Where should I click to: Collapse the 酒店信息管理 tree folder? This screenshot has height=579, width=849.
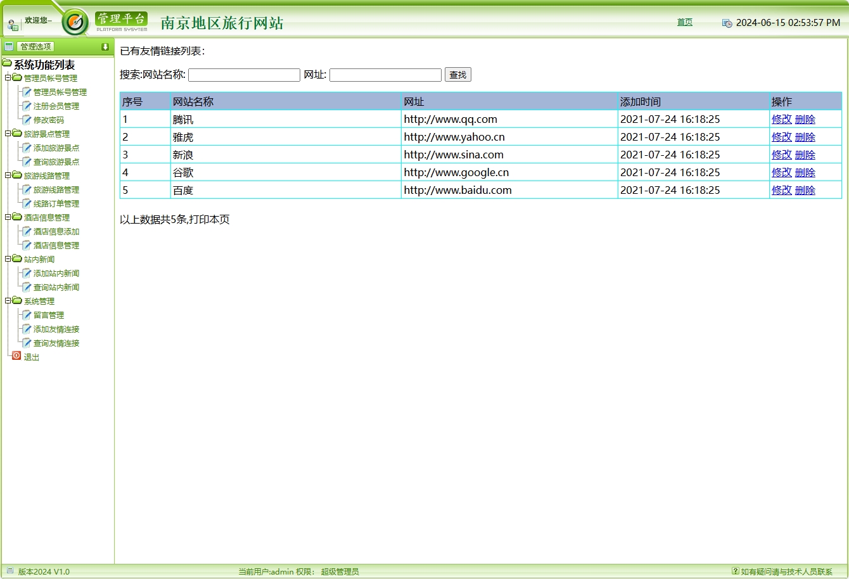pos(8,217)
